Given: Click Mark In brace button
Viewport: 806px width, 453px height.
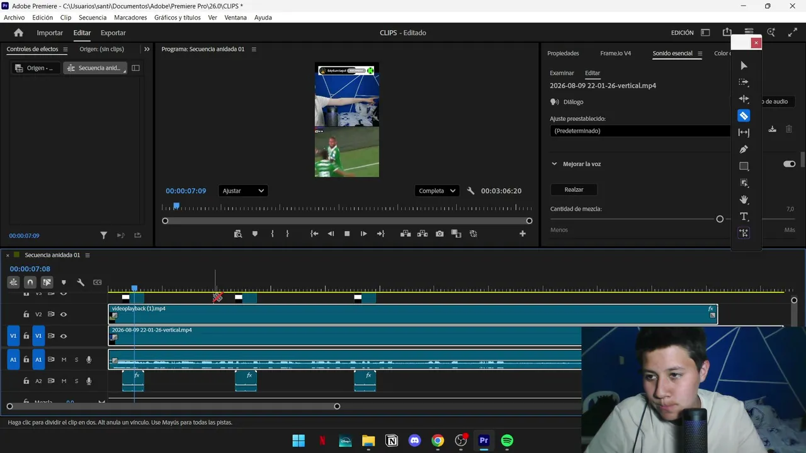Looking at the screenshot, I should tap(272, 233).
